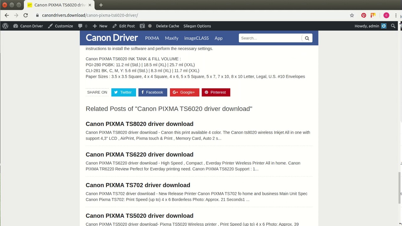Screen dimensions: 402x226
Task: Open the pink profile avatar
Action: coord(386,15)
